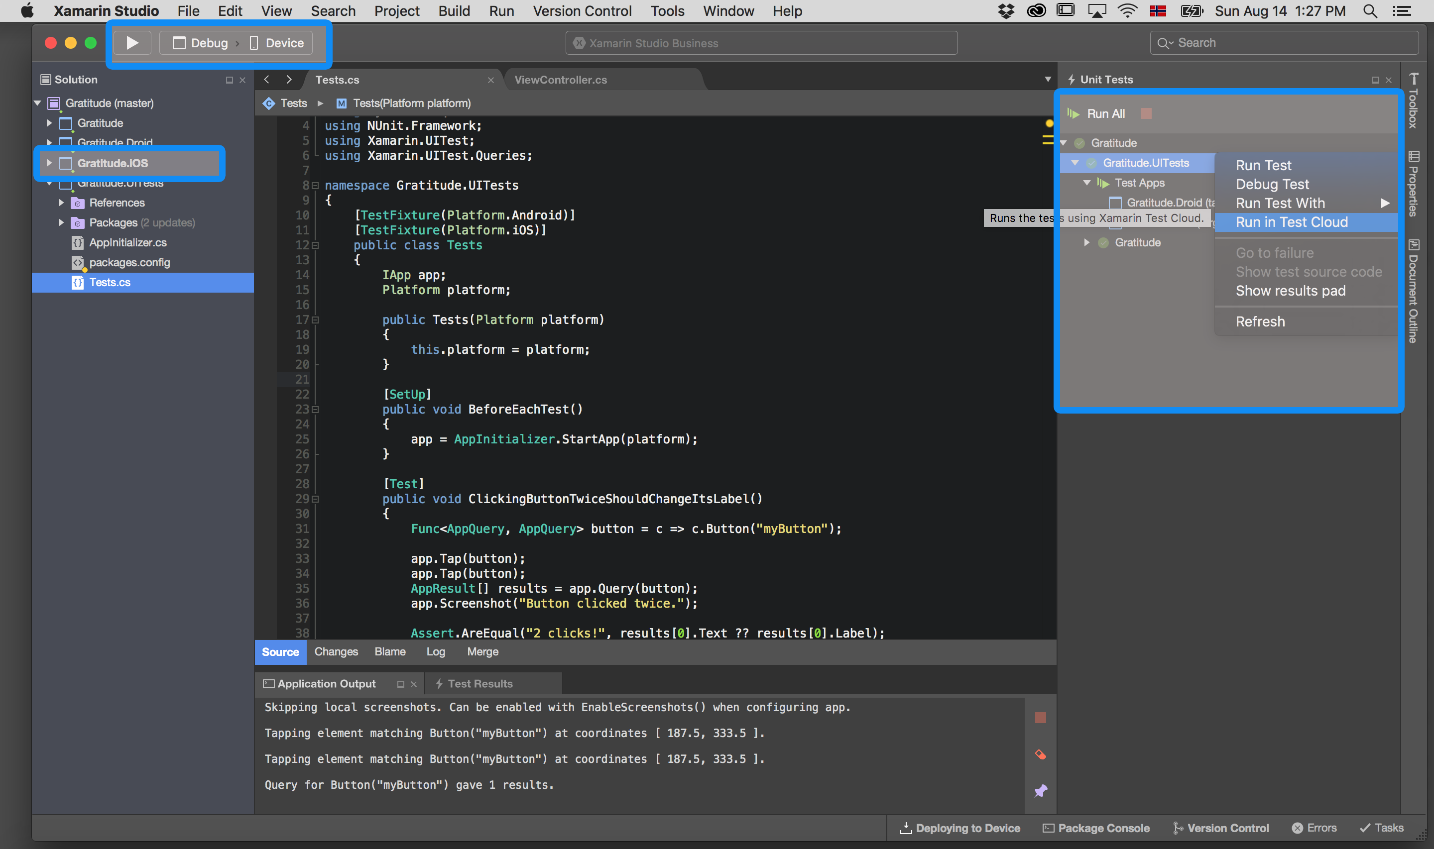Close the Unit Tests pad
Viewport: 1434px width, 849px height.
(x=1389, y=80)
